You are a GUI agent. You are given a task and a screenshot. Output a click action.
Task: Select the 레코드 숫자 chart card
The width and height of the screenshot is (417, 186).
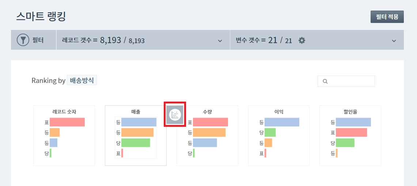coord(64,136)
